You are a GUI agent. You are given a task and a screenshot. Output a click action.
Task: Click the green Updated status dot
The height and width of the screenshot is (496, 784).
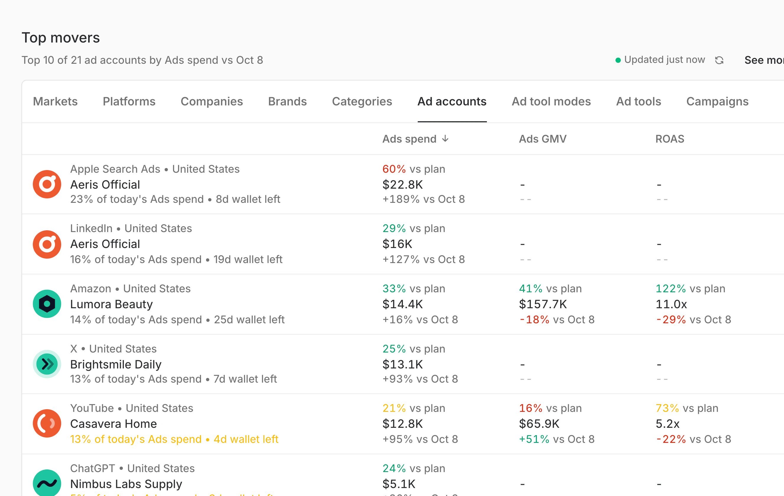tap(618, 60)
